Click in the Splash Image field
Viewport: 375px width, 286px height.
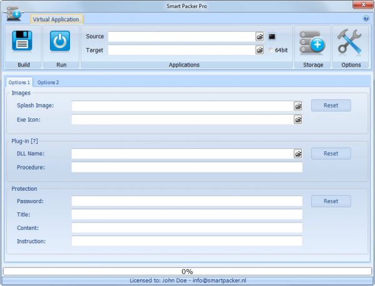[x=182, y=106]
